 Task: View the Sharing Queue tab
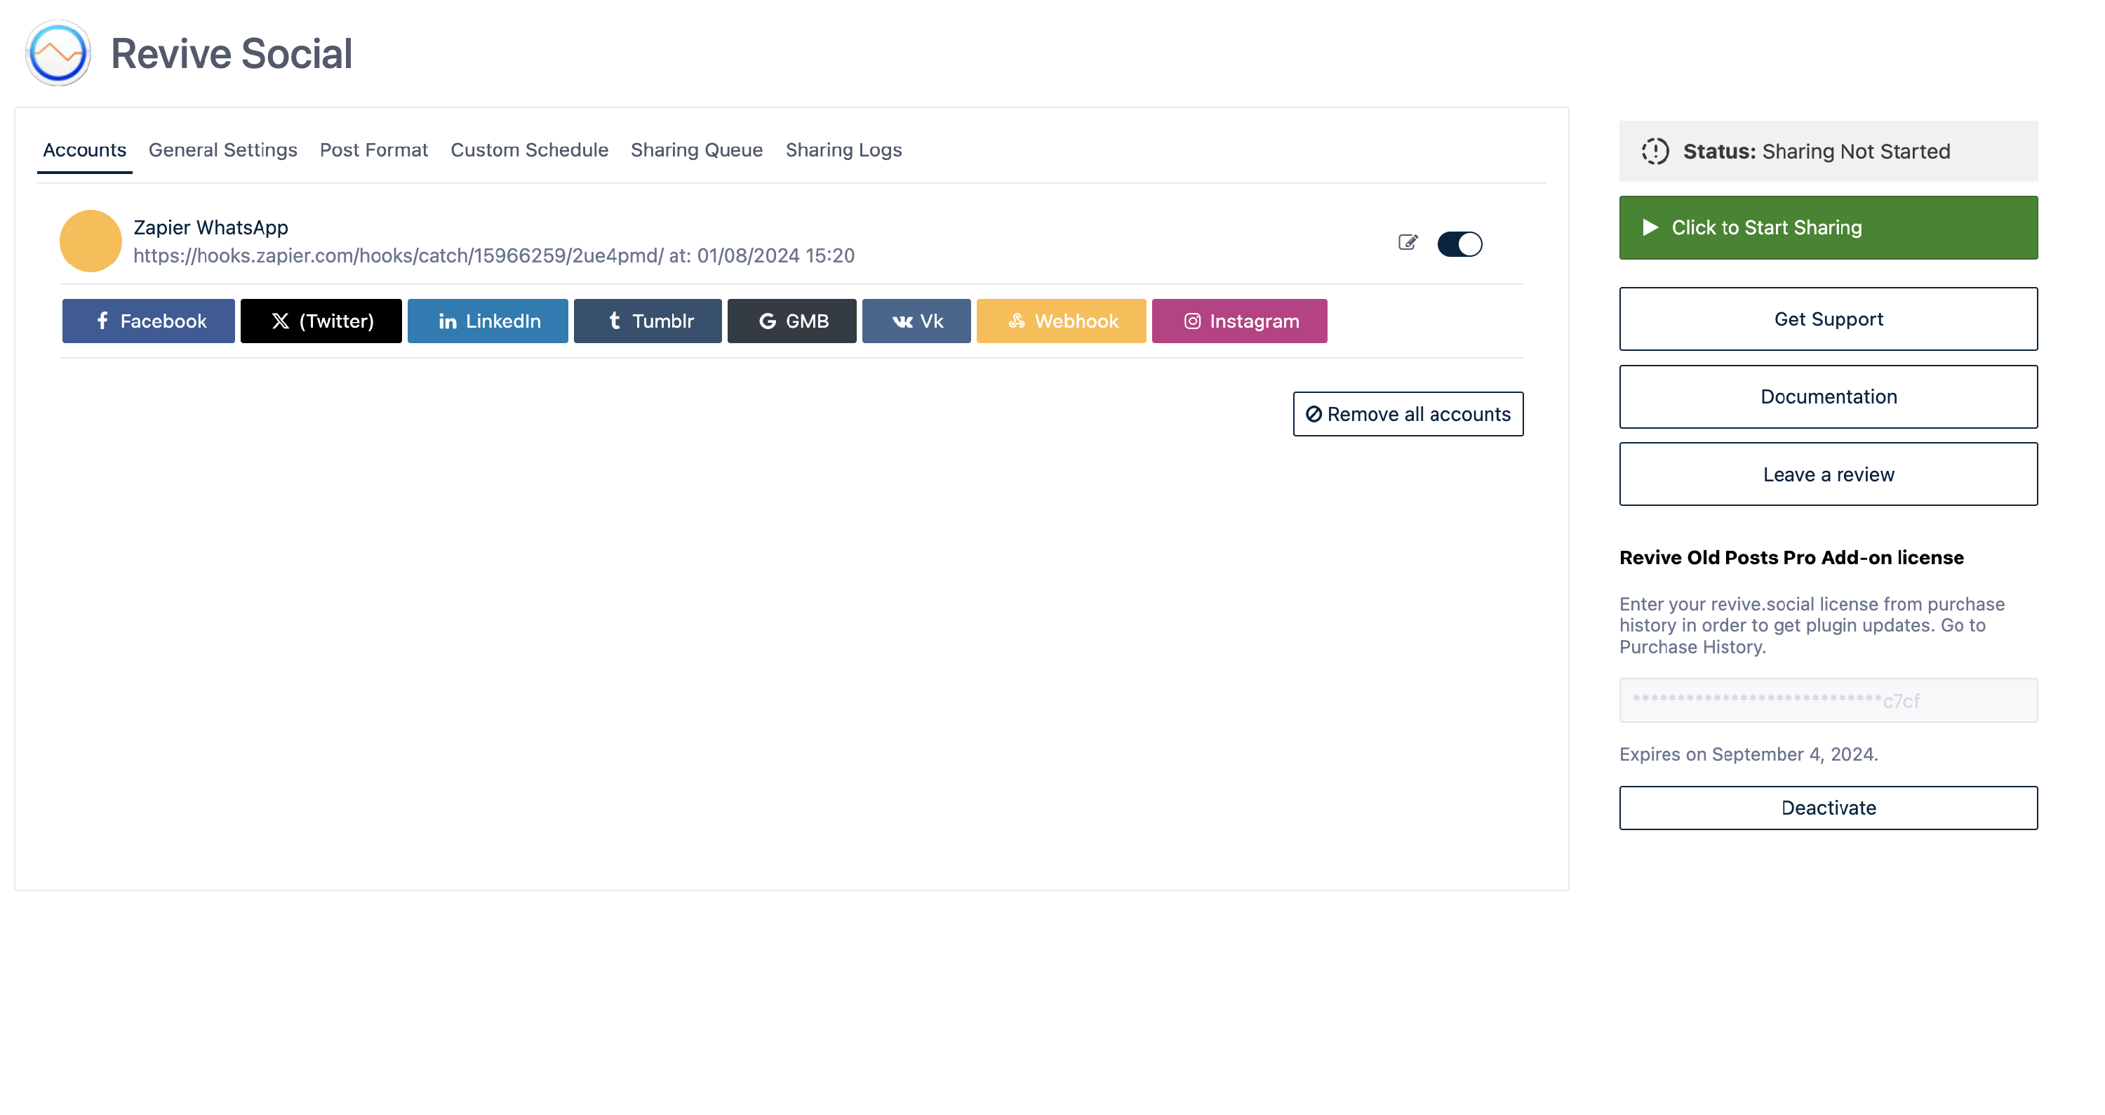[696, 150]
